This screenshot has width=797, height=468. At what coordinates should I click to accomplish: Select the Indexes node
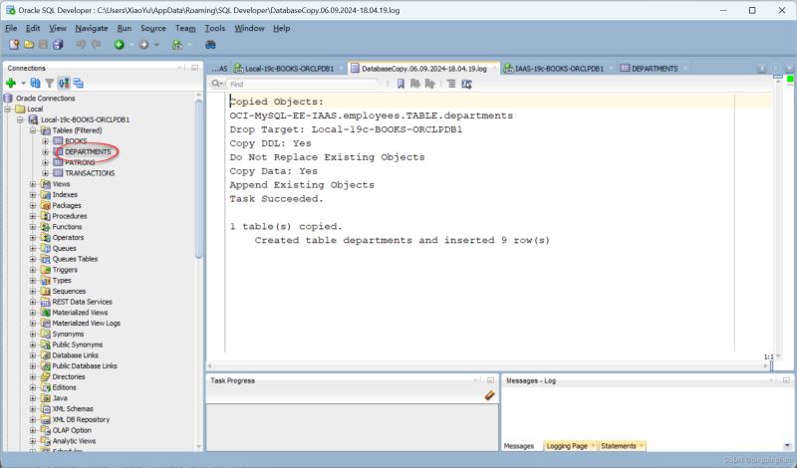click(65, 194)
